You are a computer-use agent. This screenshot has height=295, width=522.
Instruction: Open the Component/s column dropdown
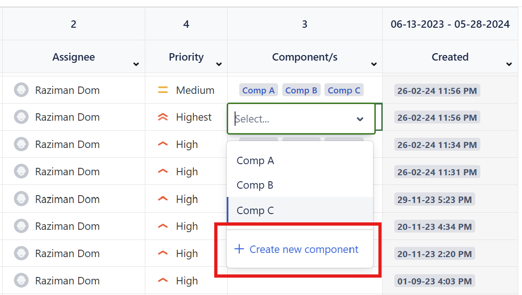click(x=373, y=65)
